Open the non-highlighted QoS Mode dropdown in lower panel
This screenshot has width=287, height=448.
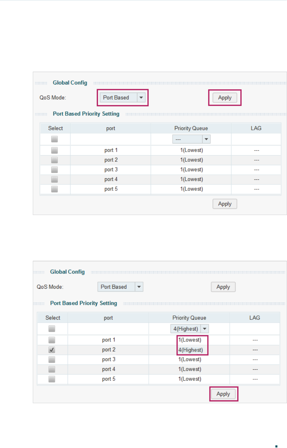120,287
